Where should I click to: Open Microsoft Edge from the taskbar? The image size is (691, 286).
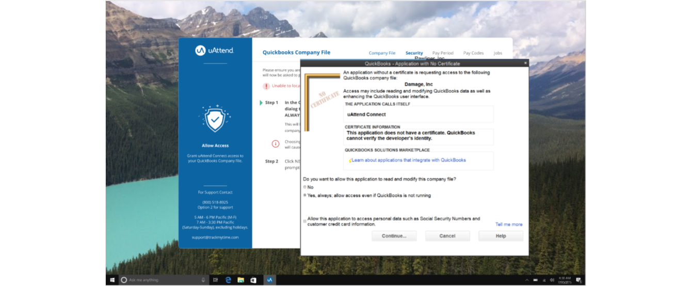228,280
